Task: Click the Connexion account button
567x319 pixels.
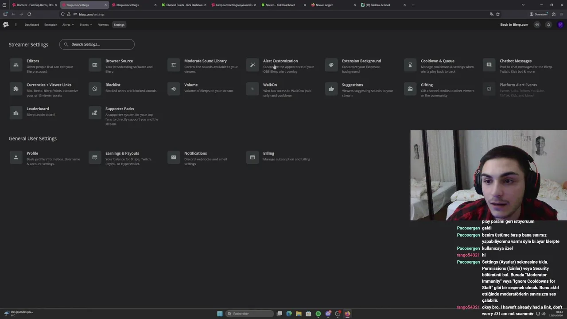Action: [539, 14]
